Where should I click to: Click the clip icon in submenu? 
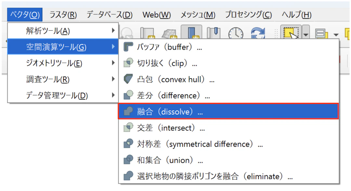tap(129, 63)
